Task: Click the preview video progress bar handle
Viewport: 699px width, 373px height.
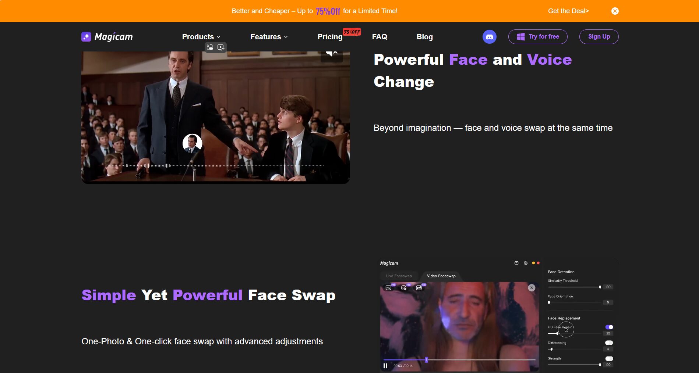Action: click(x=426, y=360)
